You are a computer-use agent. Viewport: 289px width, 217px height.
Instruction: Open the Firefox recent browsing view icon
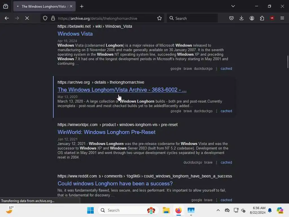[x=6, y=6]
